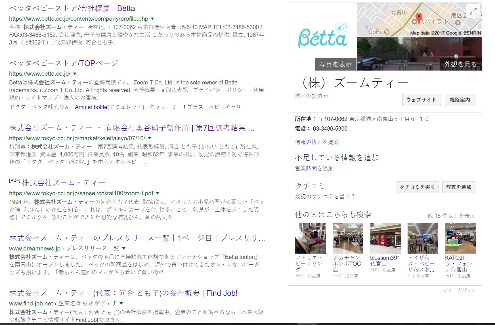Viewport: 495px width, 325px height.
Task: Click the 所在地 label in the panel
Action: 305,119
